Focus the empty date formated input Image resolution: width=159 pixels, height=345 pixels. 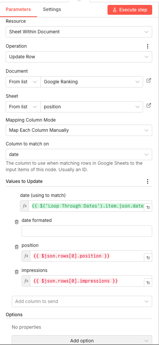pos(87,231)
